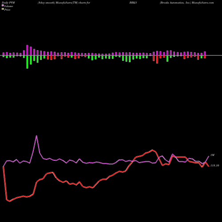Click the '(3day smooth) MunafaSutra(TM) charts for' heading
The image size is (222, 222).
coord(64,3)
